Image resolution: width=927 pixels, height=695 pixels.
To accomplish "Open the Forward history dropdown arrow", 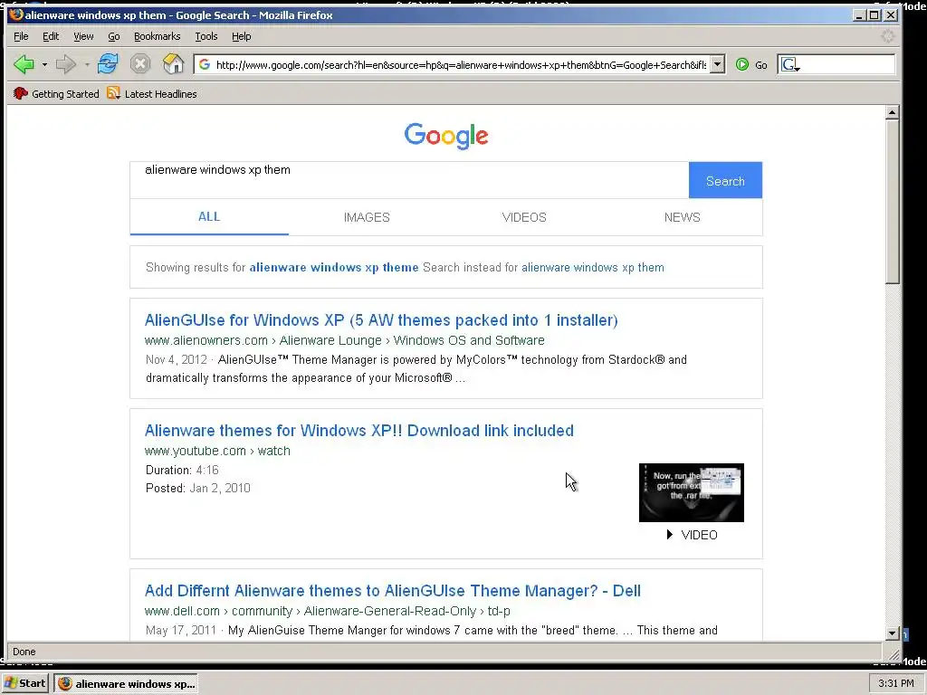I will pos(87,64).
